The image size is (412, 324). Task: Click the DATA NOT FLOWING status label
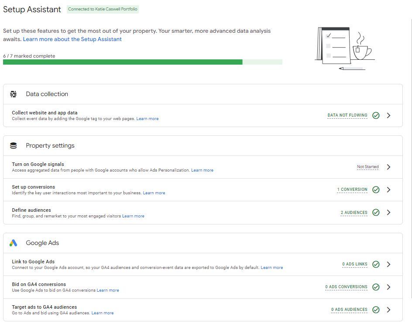[347, 115]
